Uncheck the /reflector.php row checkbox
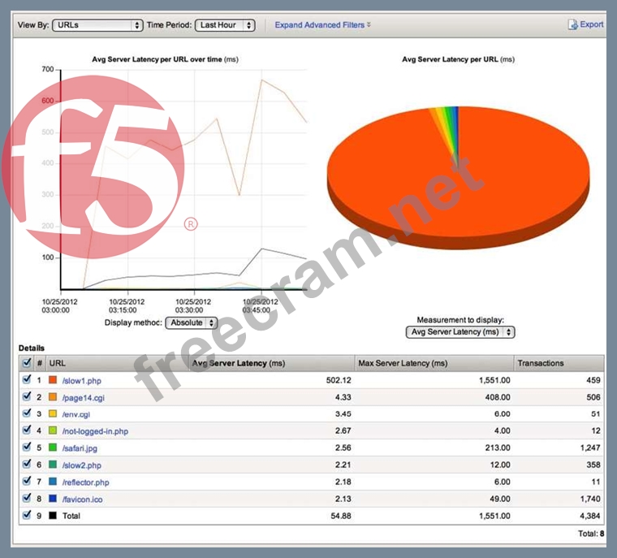The width and height of the screenshot is (617, 558). click(x=27, y=481)
